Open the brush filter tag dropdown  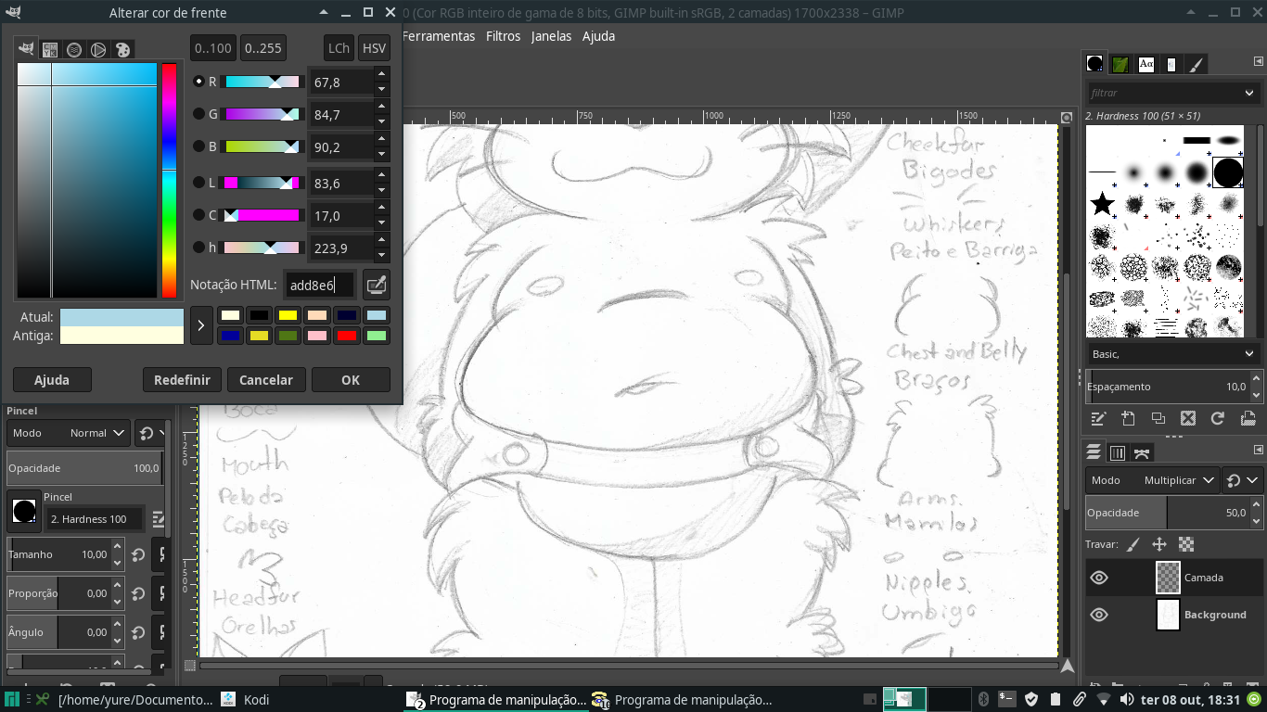[x=1249, y=93]
